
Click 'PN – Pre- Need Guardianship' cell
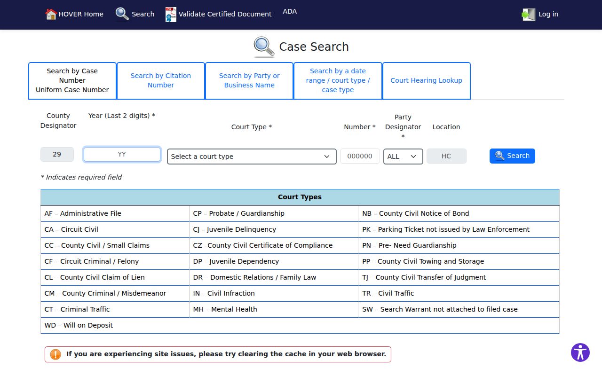click(459, 245)
